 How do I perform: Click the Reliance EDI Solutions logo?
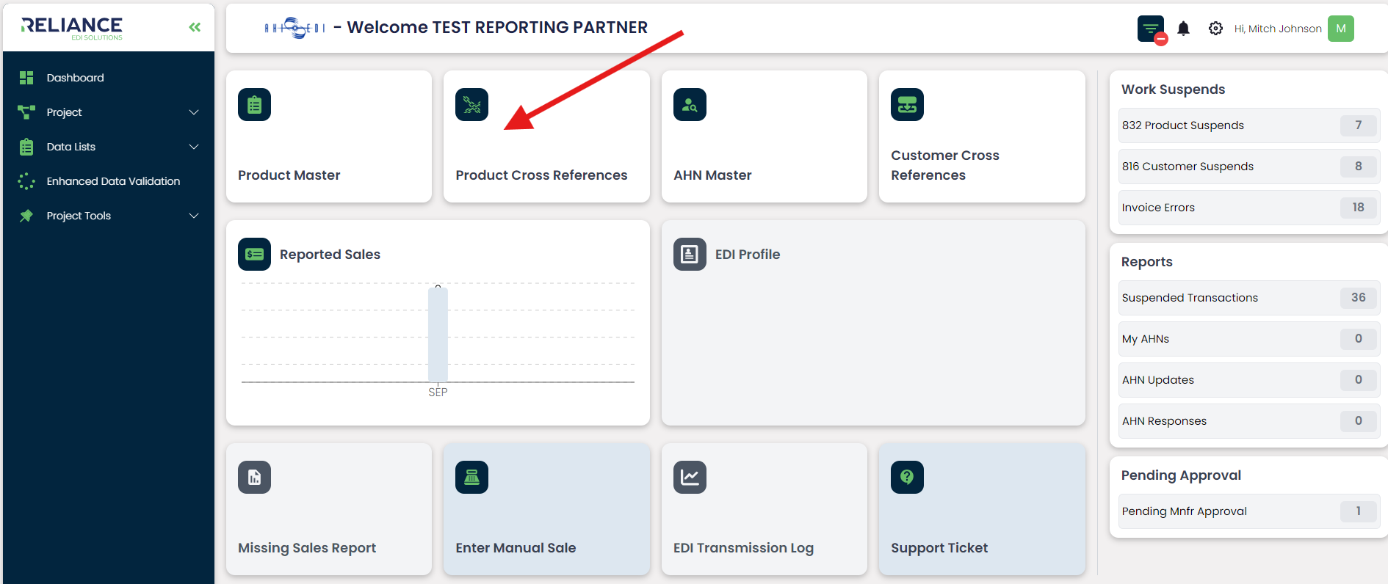click(x=72, y=28)
